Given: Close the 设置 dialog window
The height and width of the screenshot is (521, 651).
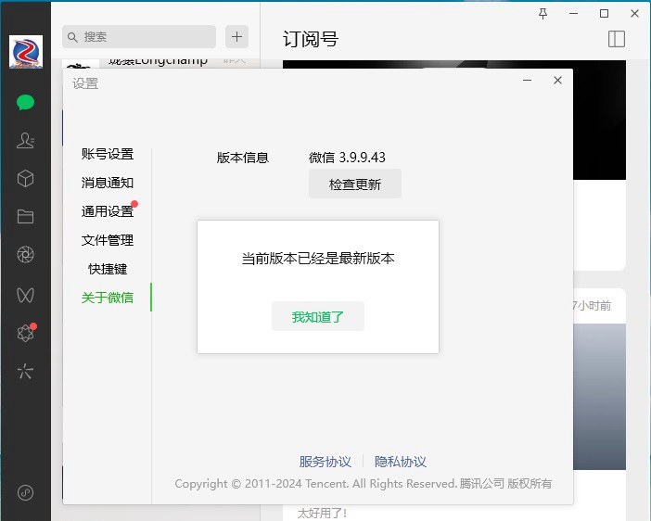Looking at the screenshot, I should tap(557, 81).
